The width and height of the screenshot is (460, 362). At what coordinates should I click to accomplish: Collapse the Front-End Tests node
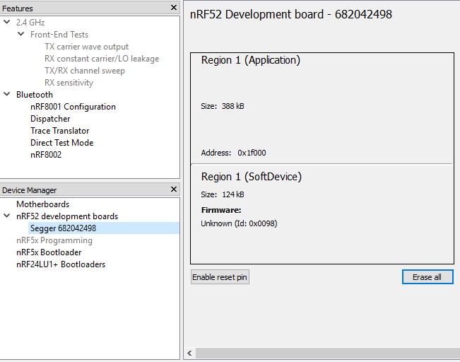click(x=20, y=34)
